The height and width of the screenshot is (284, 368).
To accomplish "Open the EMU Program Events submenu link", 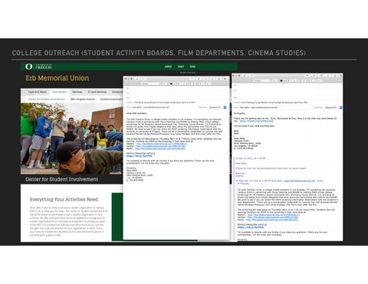I will pos(82,100).
